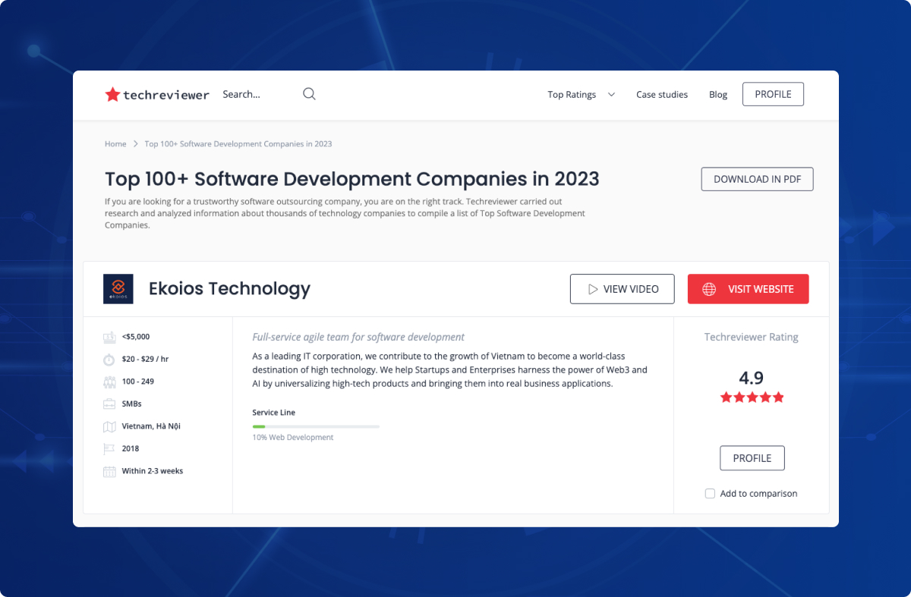
Task: Select the minimum budget money icon
Action: [x=108, y=336]
